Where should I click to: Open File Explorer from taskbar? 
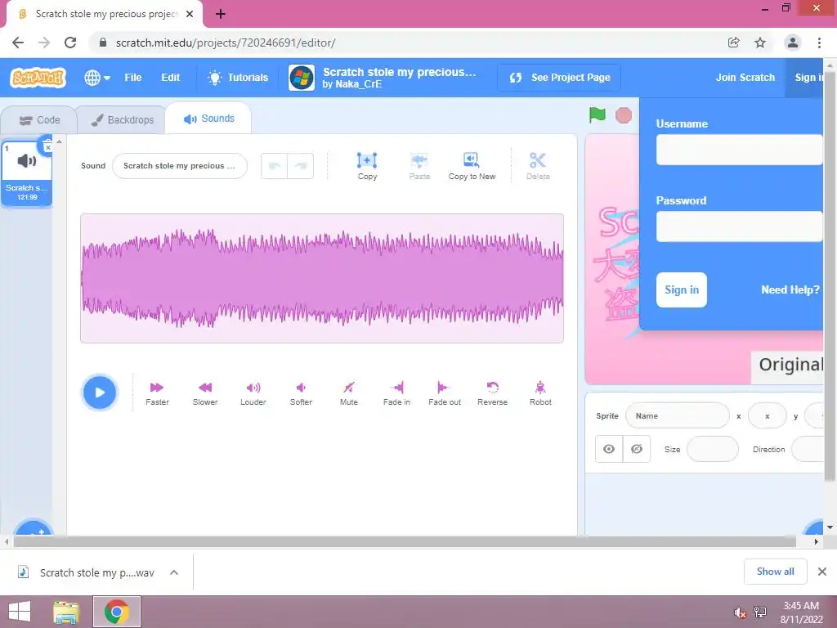[66, 612]
